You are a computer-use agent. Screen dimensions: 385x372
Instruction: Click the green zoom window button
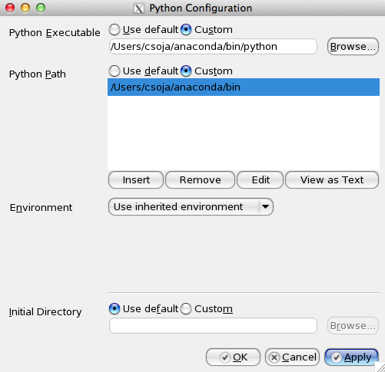[x=41, y=8]
